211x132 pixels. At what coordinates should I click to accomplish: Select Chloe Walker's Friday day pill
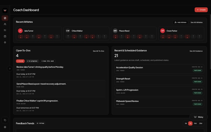pos(92,36)
